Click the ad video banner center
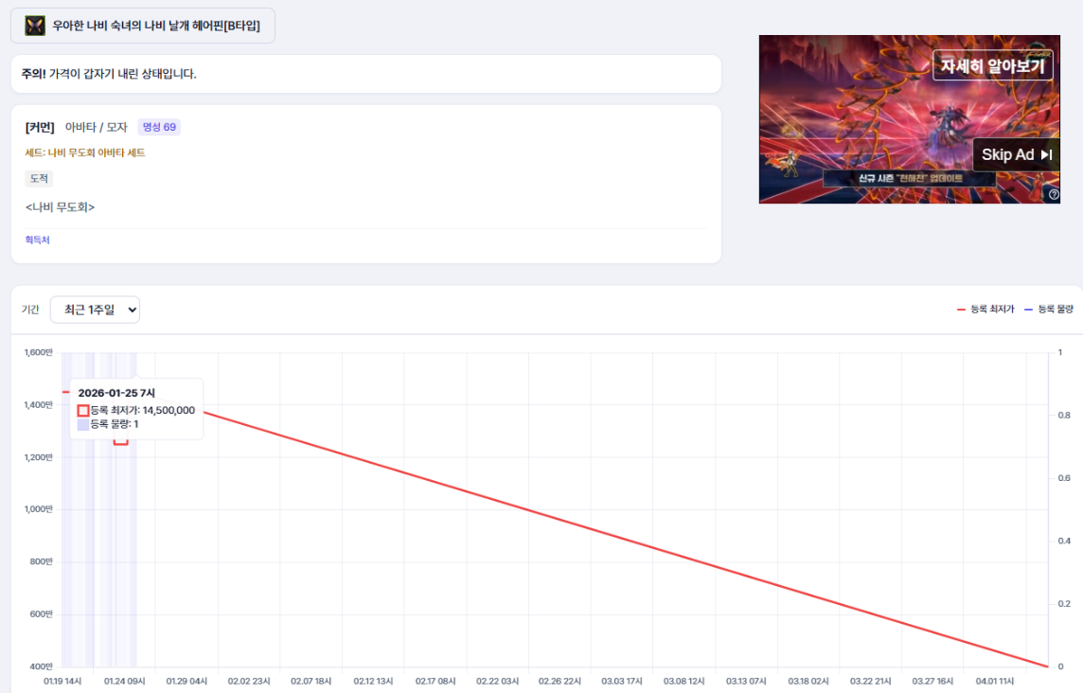 (x=909, y=119)
